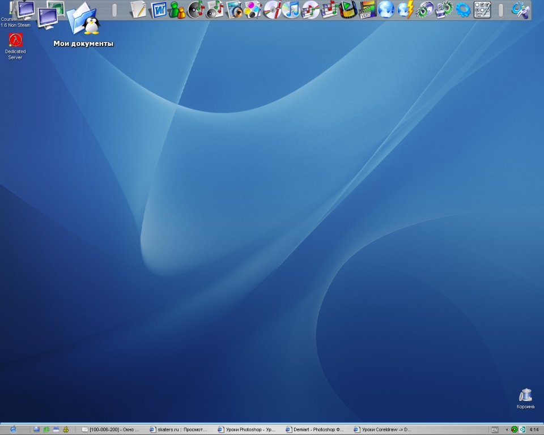The width and height of the screenshot is (544, 435).
Task: Open the notepad with pencil dock icon
Action: (x=138, y=10)
